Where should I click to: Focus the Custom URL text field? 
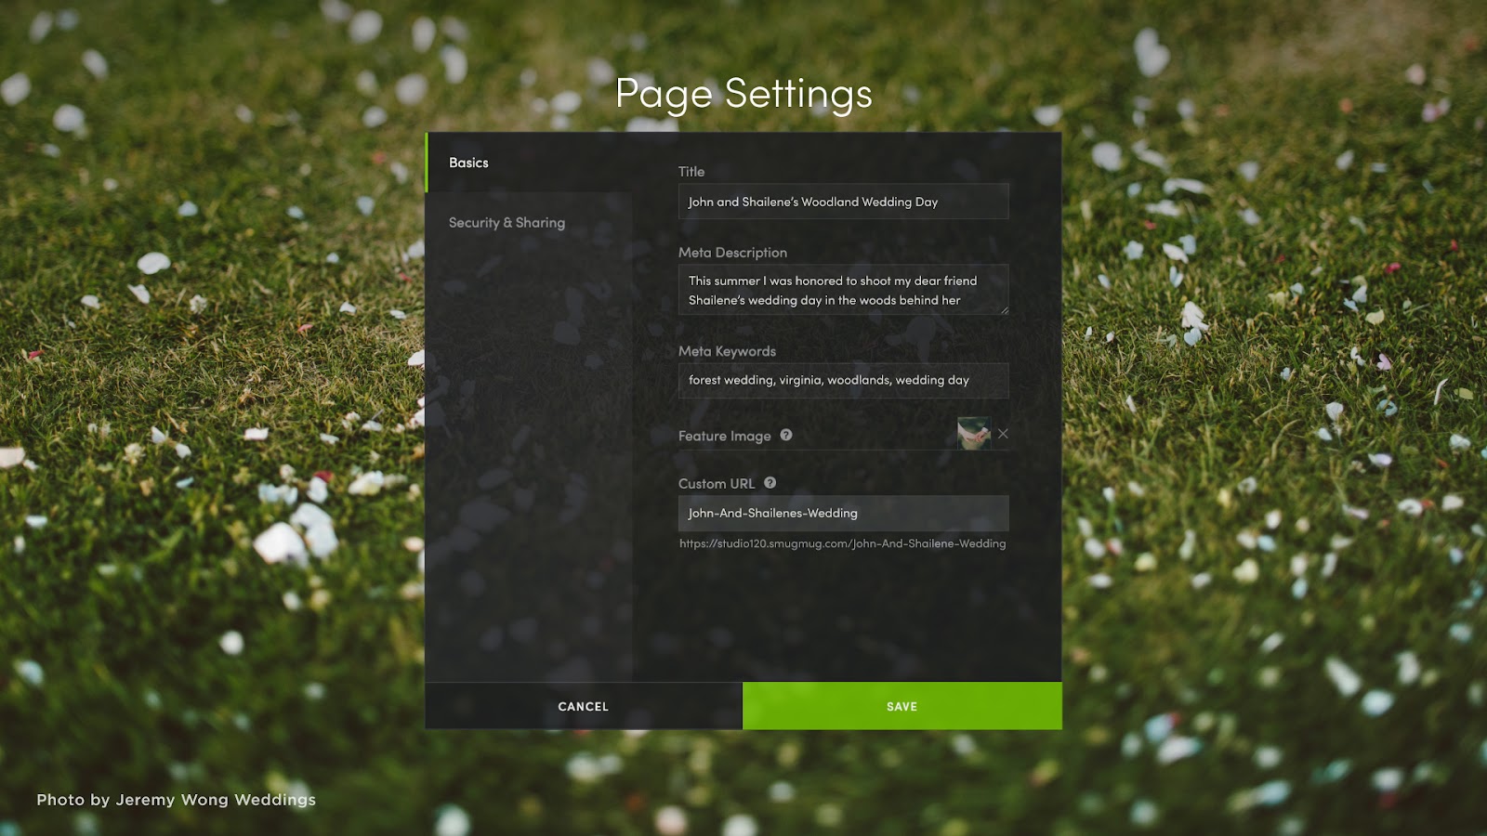tap(843, 513)
